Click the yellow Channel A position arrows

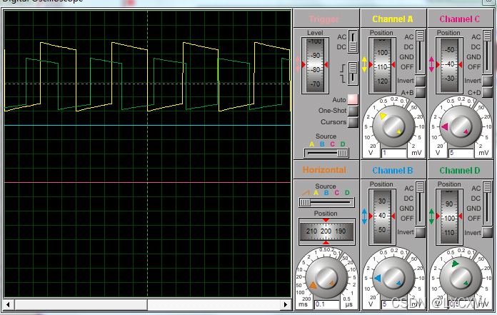(x=364, y=64)
